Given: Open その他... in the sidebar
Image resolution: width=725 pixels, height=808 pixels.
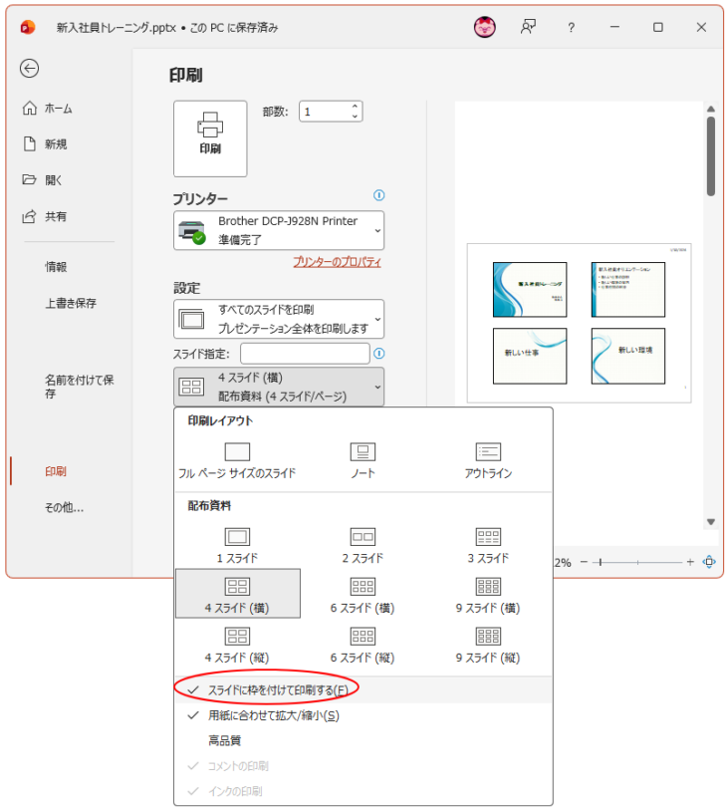Looking at the screenshot, I should click(64, 507).
